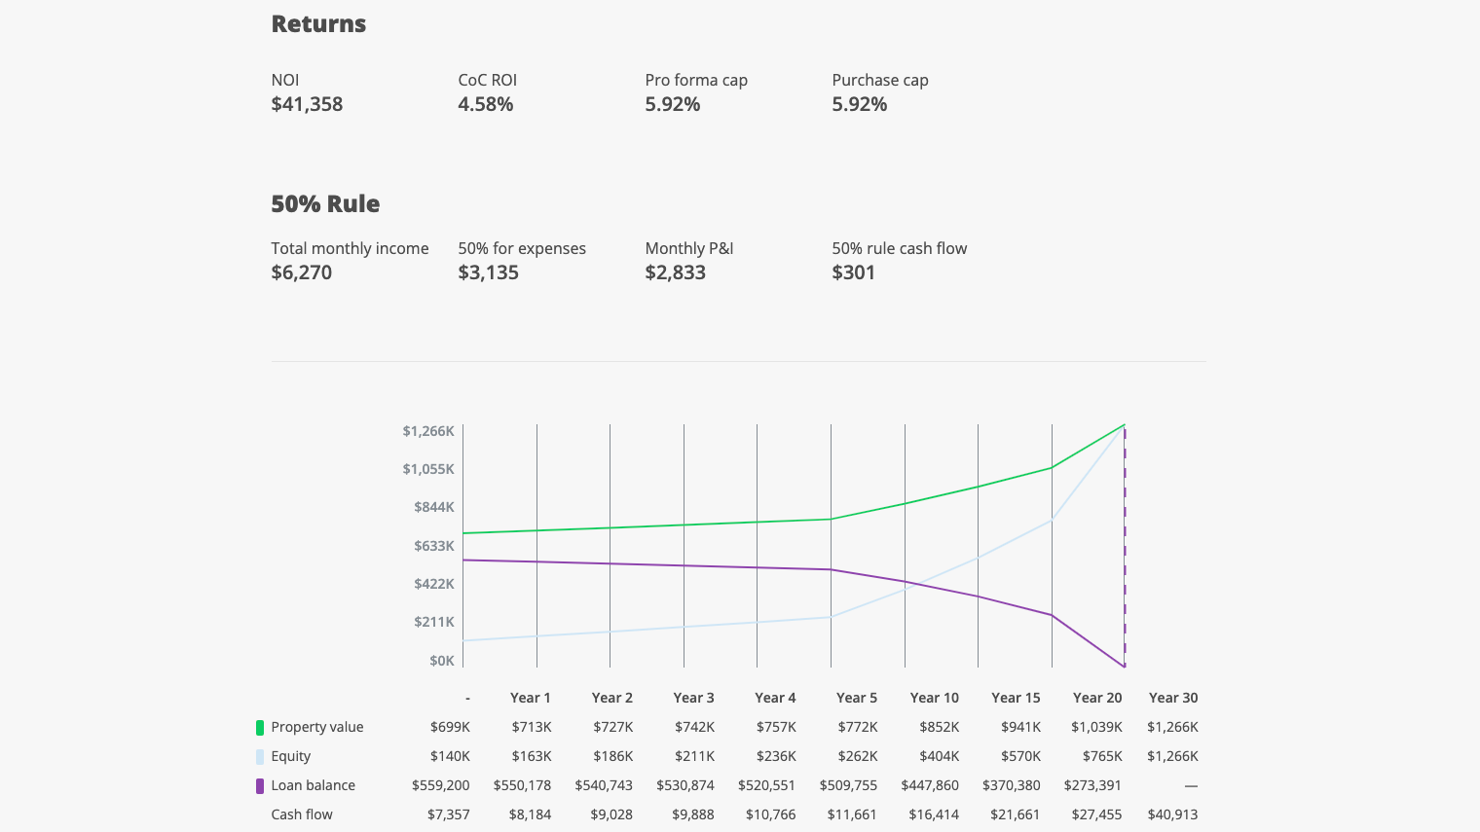The image size is (1480, 832).
Task: Click the Year 20 equity $765K cell
Action: 1102,756
